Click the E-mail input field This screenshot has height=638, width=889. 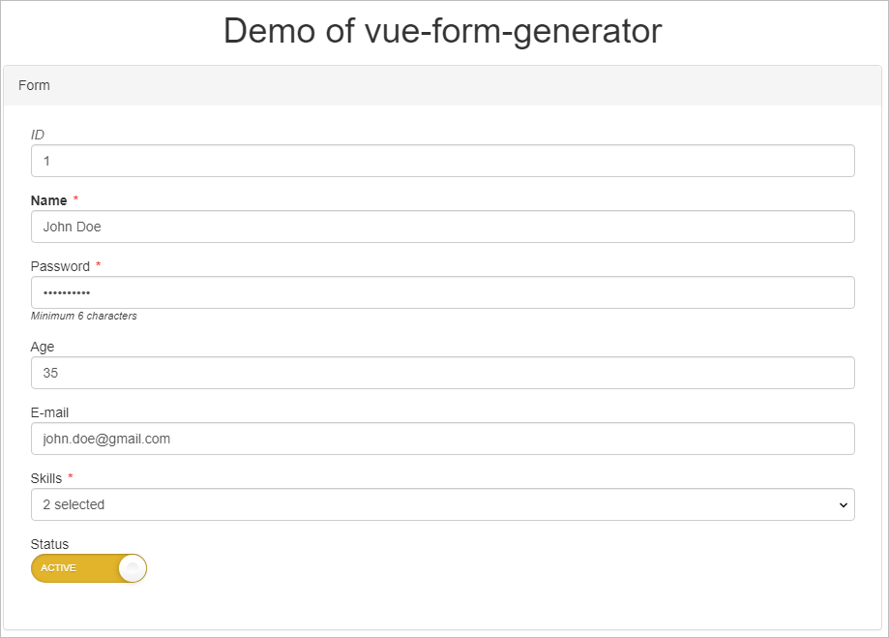coord(442,439)
